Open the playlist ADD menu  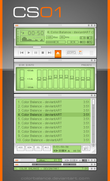21,148
